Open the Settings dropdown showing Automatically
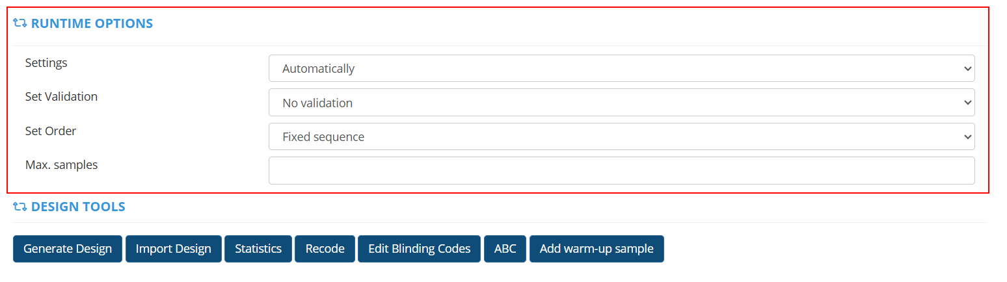The height and width of the screenshot is (282, 1007). point(621,68)
